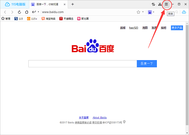Go to the home page
189x135 pixels.
click(x=27, y=12)
